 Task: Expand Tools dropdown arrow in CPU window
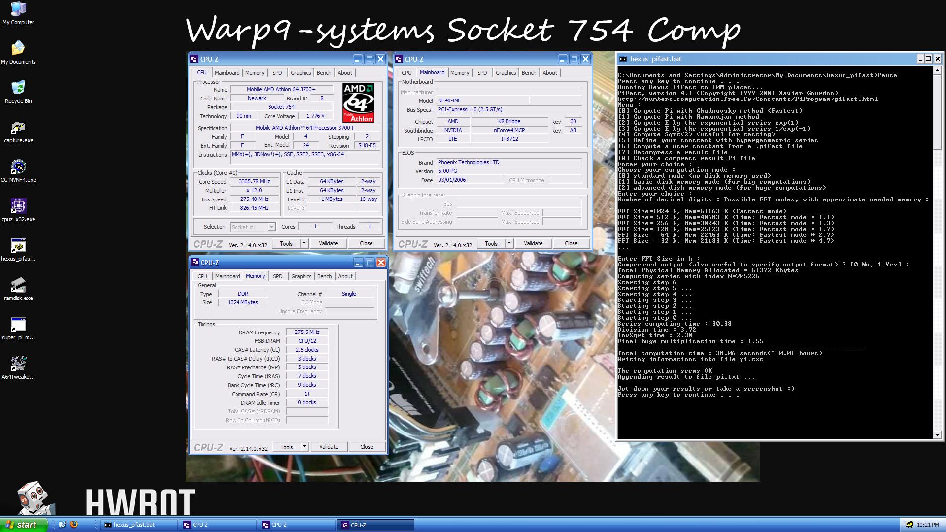304,243
